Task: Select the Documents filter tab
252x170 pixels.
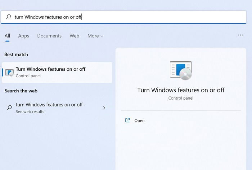Action: (x=49, y=36)
